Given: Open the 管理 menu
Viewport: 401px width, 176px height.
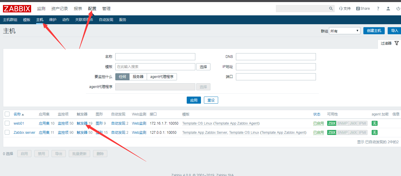Looking at the screenshot, I should click(106, 9).
